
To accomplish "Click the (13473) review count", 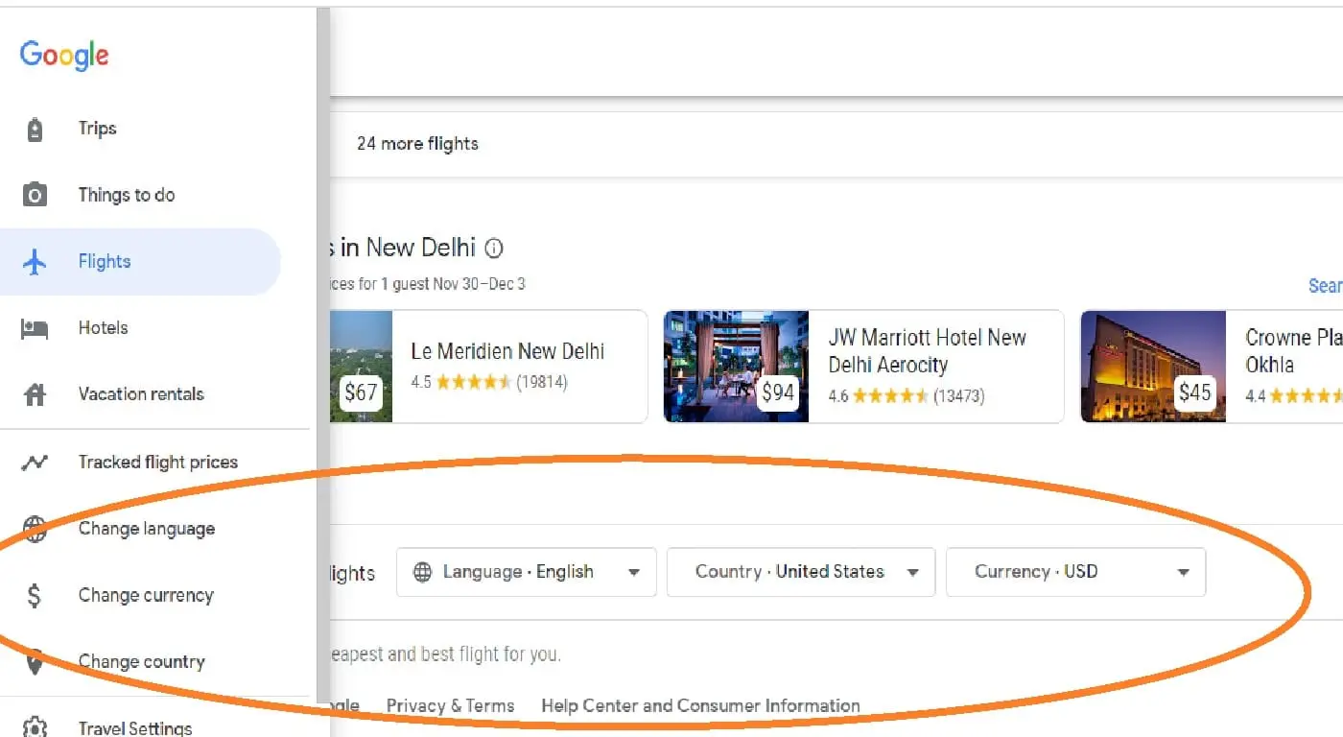I will click(x=958, y=396).
